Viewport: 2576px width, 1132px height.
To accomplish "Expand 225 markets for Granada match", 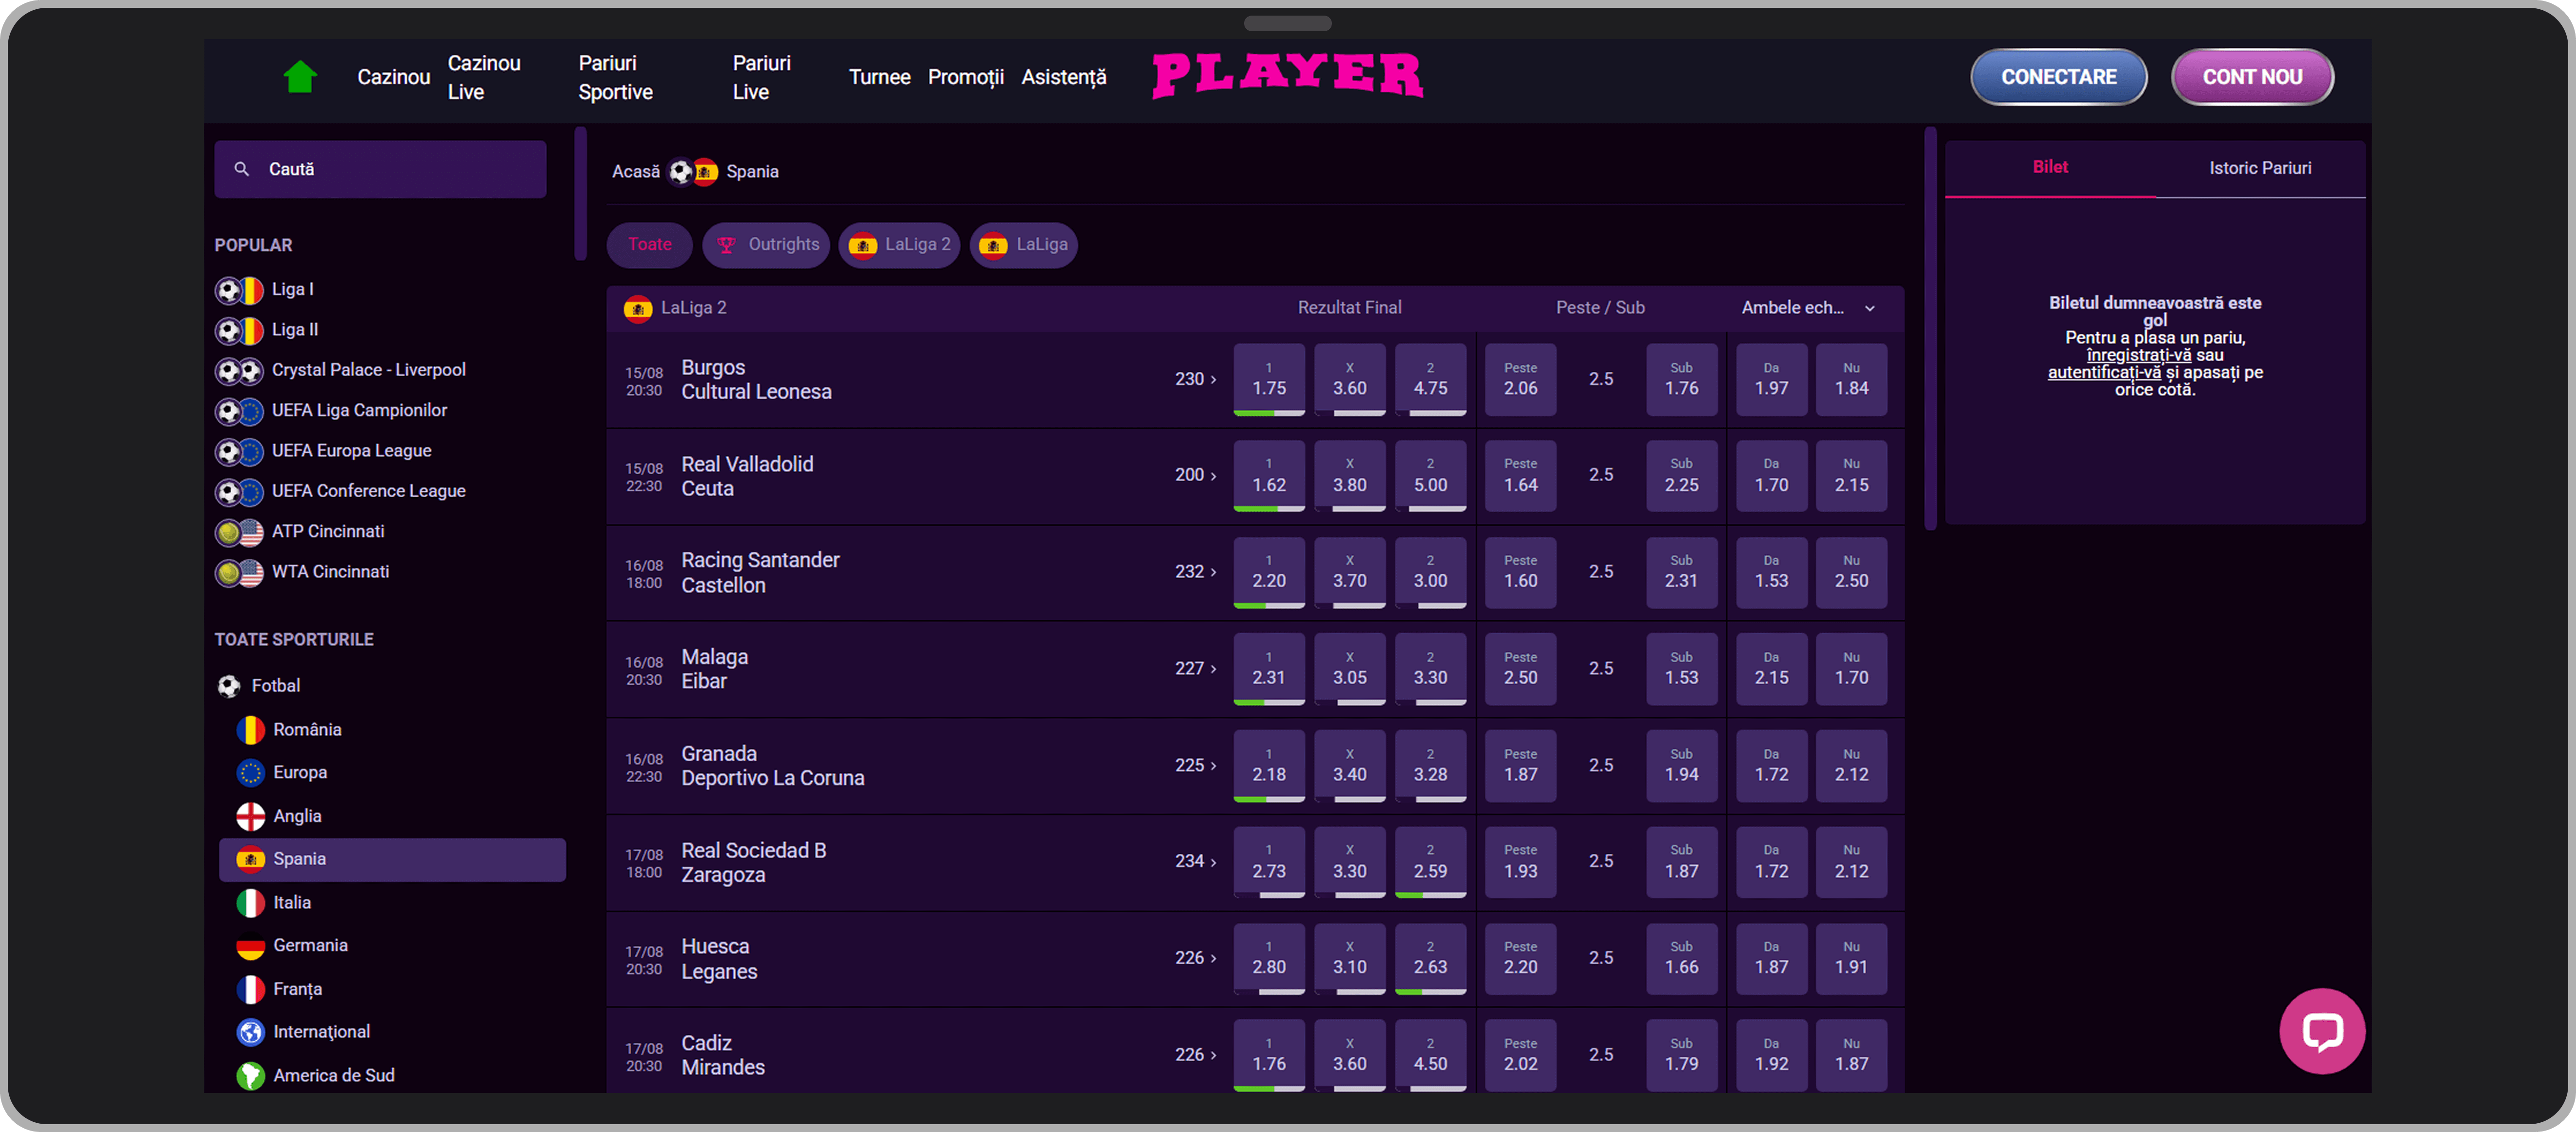I will pos(1195,765).
